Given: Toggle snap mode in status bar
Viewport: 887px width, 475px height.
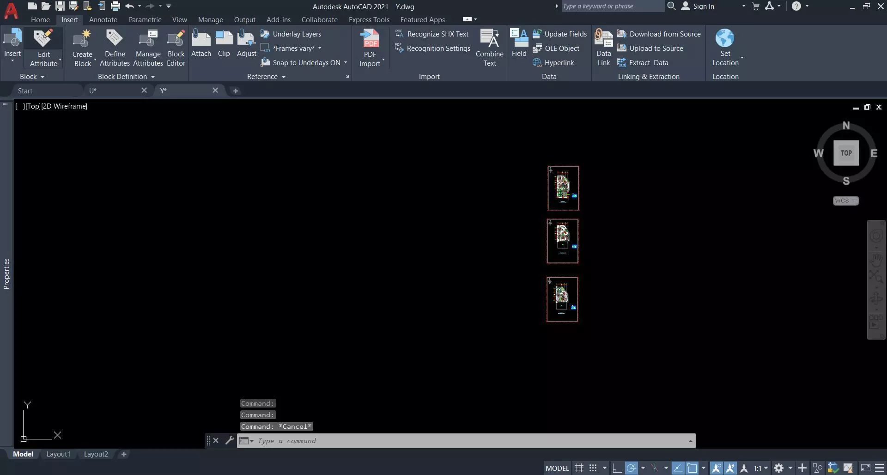Looking at the screenshot, I should pyautogui.click(x=593, y=468).
